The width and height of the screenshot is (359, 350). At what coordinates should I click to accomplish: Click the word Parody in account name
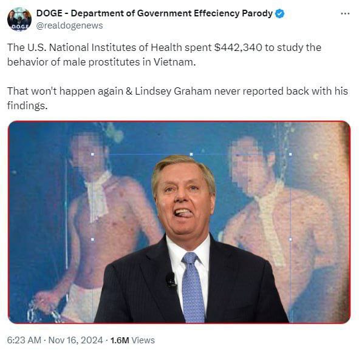(x=258, y=13)
